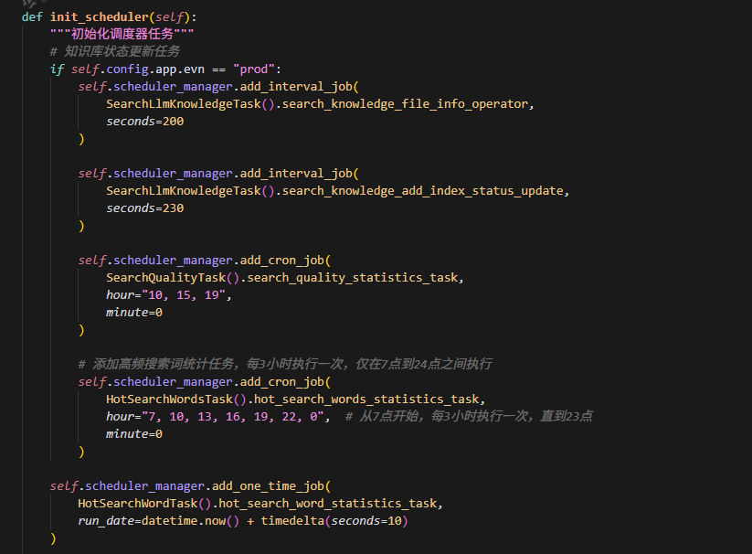Click minute=0 below the hour "7, 10, 13" line
The image size is (752, 554).
tap(134, 434)
